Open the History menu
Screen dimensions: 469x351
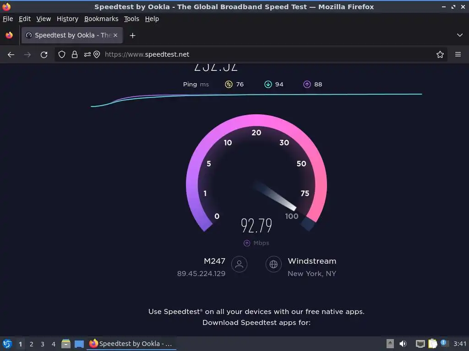pos(67,19)
